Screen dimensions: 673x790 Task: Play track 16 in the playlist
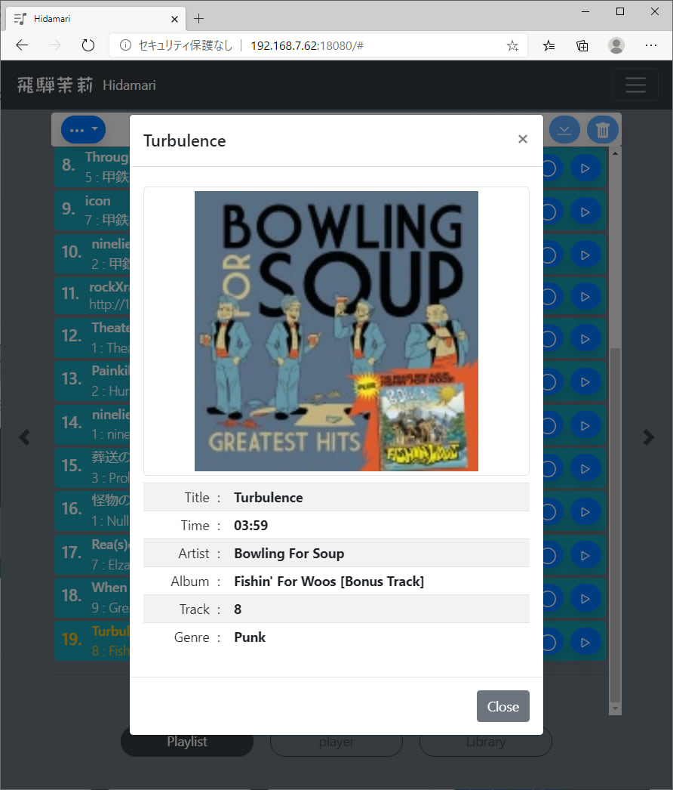coord(585,512)
